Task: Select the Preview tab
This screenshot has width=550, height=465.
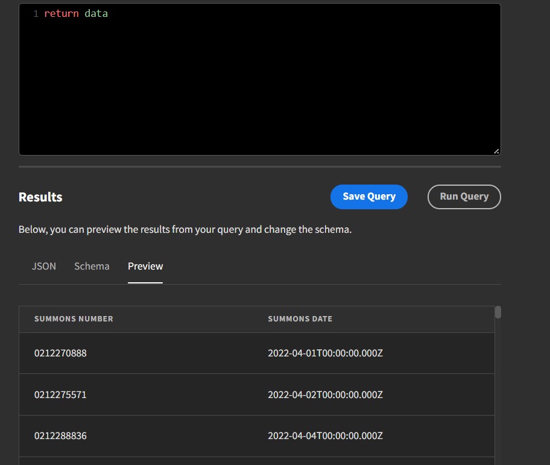Action: pos(145,266)
